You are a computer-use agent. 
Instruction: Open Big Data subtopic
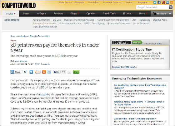[57, 20]
